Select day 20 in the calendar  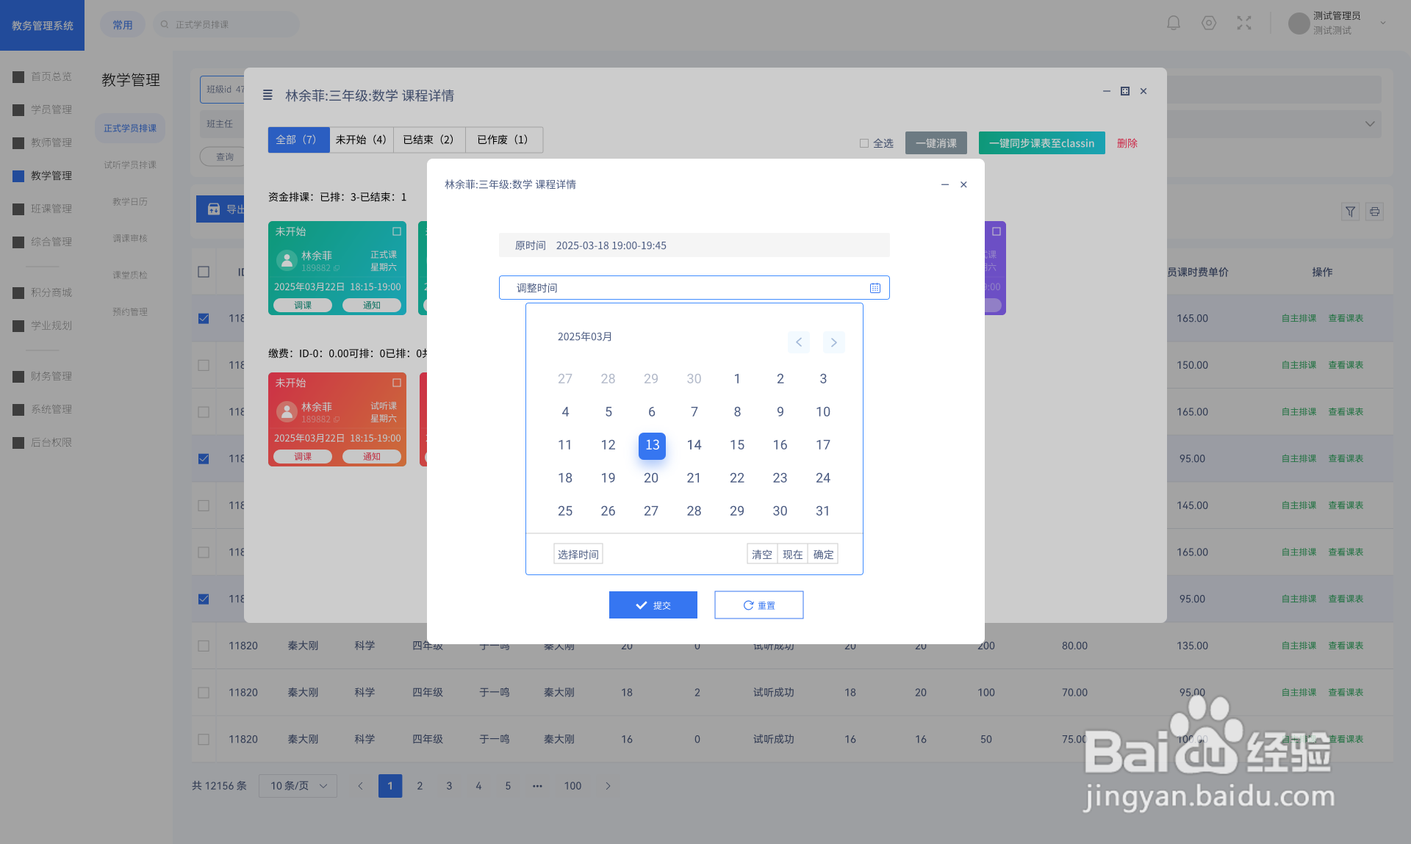(651, 478)
